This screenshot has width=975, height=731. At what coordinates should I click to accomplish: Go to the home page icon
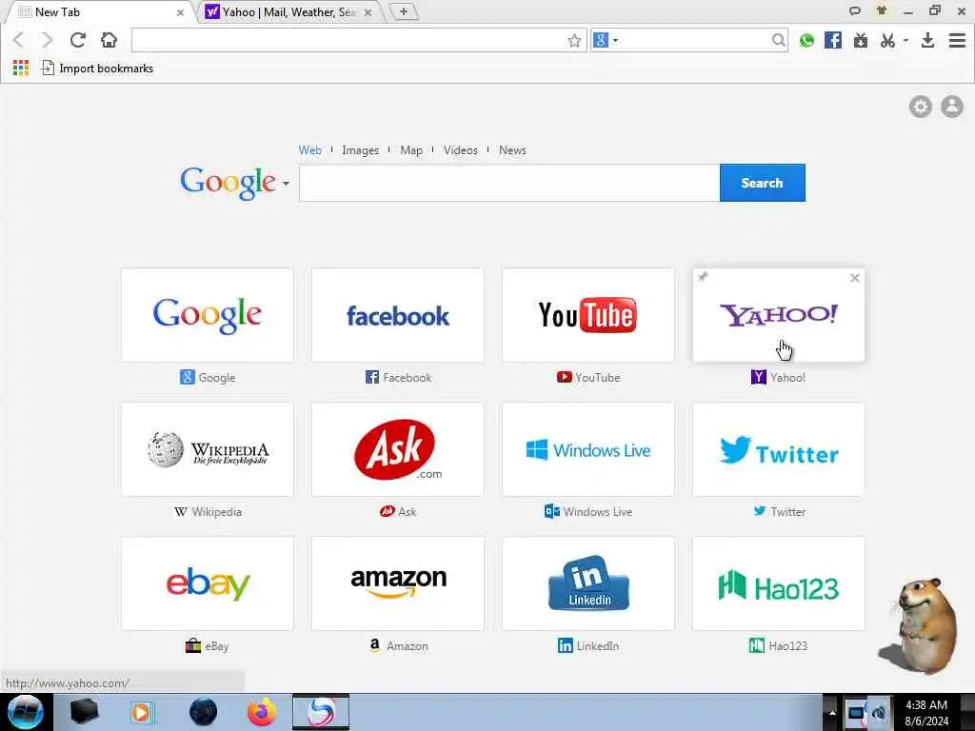(109, 40)
